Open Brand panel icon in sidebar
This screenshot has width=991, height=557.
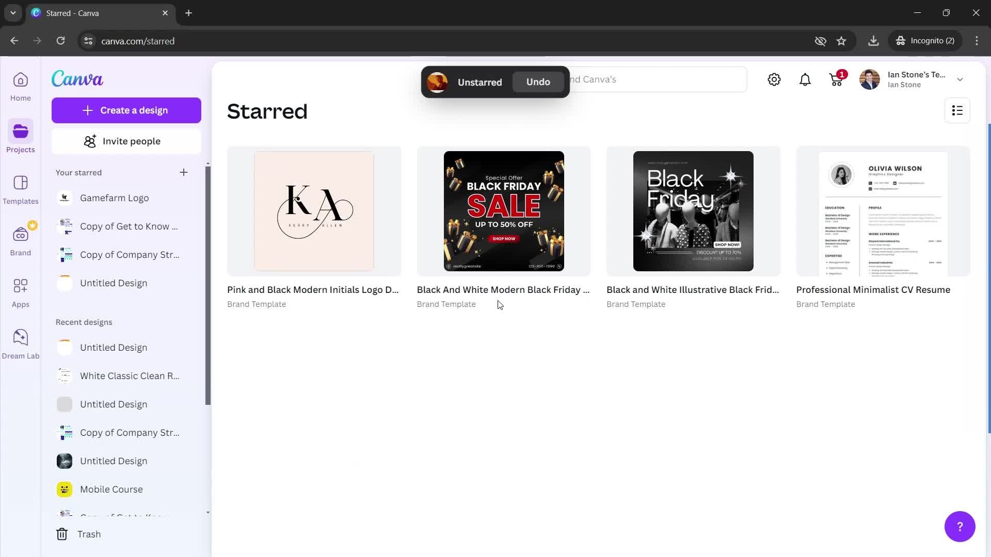tap(21, 235)
